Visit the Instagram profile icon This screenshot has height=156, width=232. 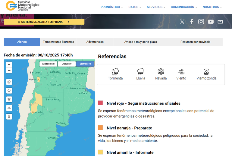click(x=201, y=22)
